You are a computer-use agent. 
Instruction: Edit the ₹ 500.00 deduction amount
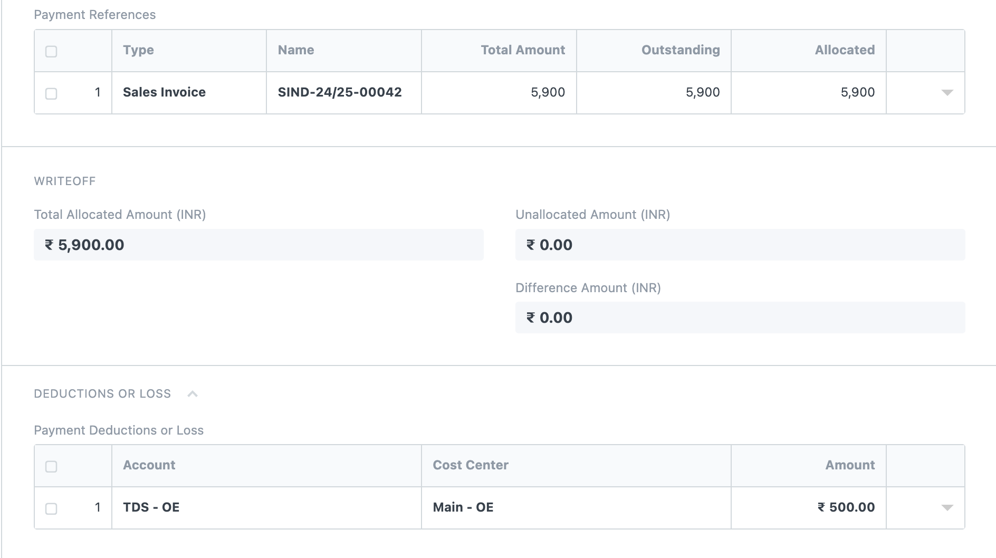coord(808,507)
